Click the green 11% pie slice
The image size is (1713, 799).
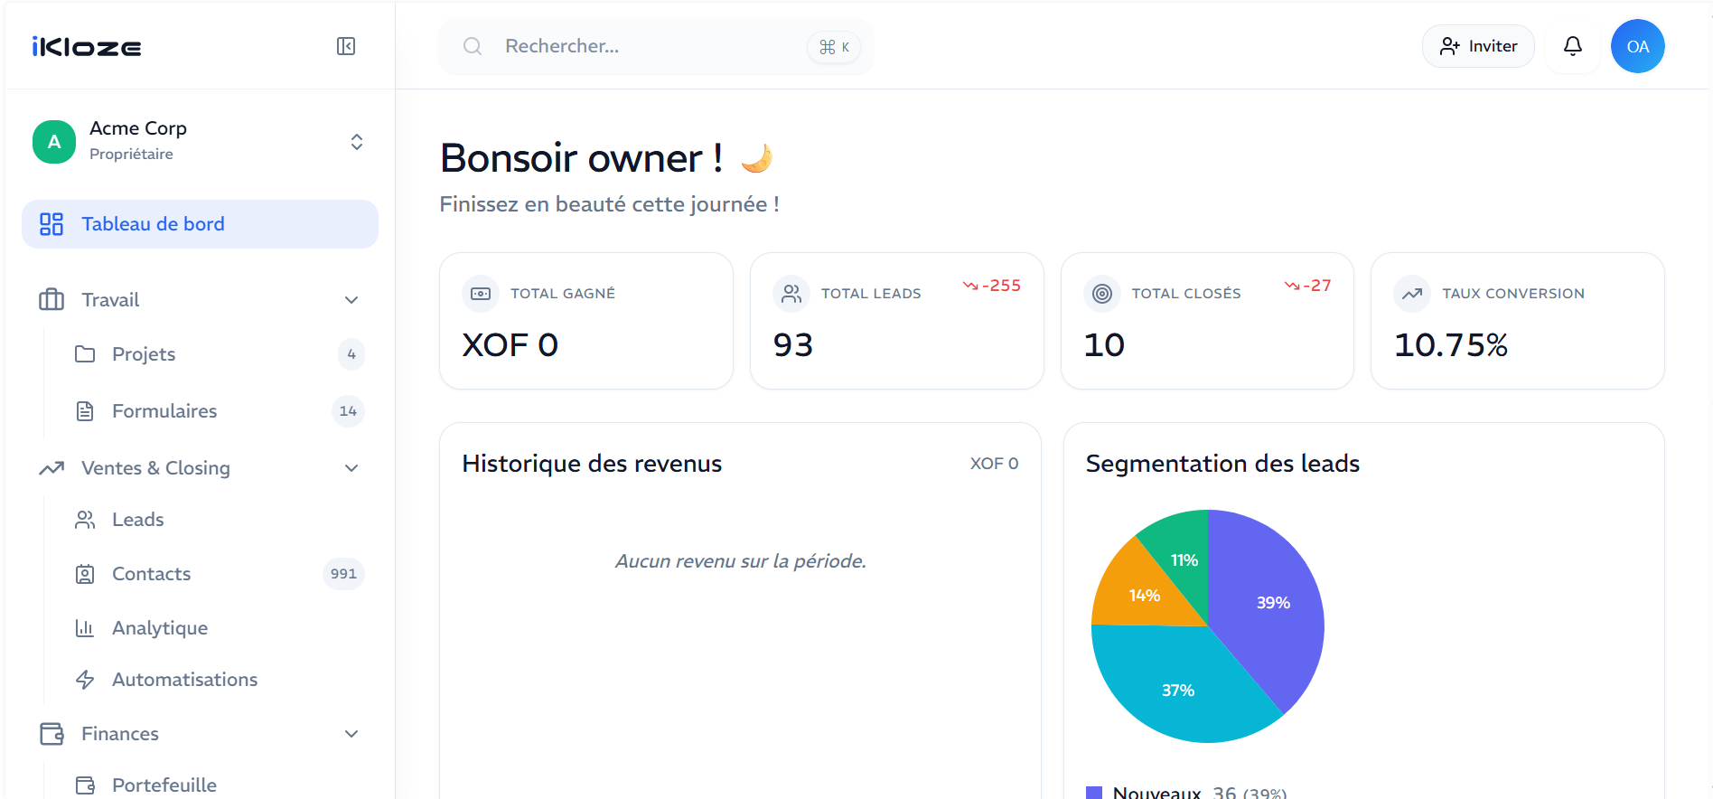click(x=1184, y=559)
